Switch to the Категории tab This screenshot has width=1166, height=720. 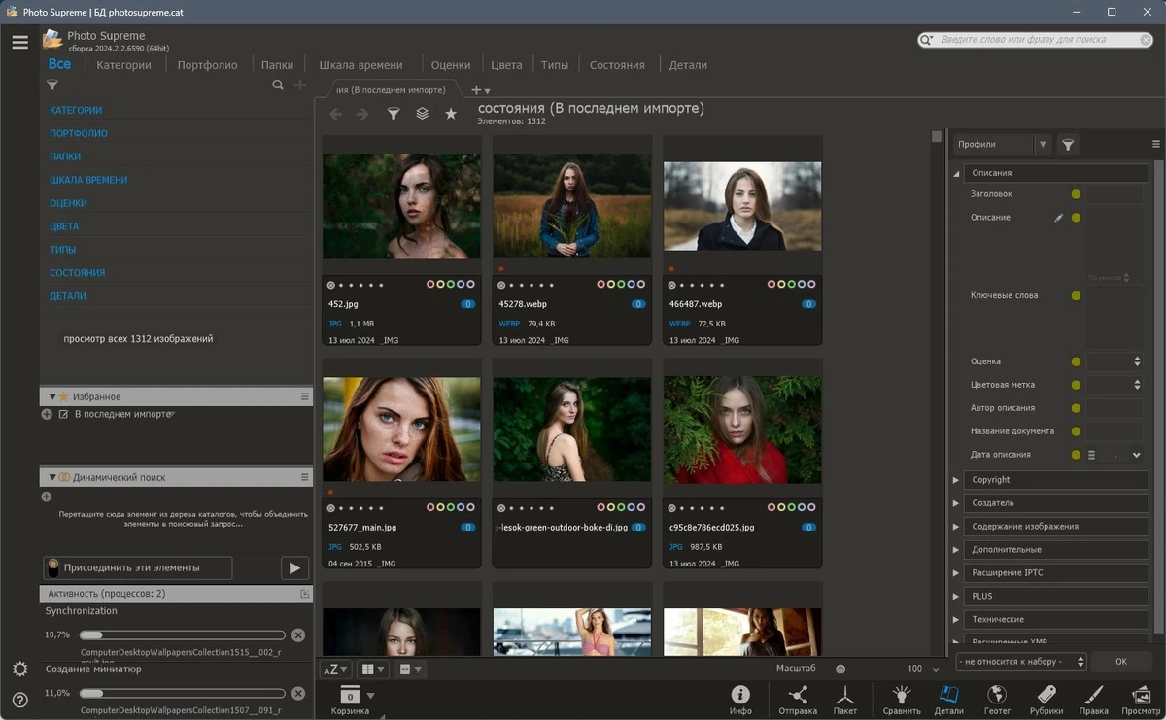[123, 65]
